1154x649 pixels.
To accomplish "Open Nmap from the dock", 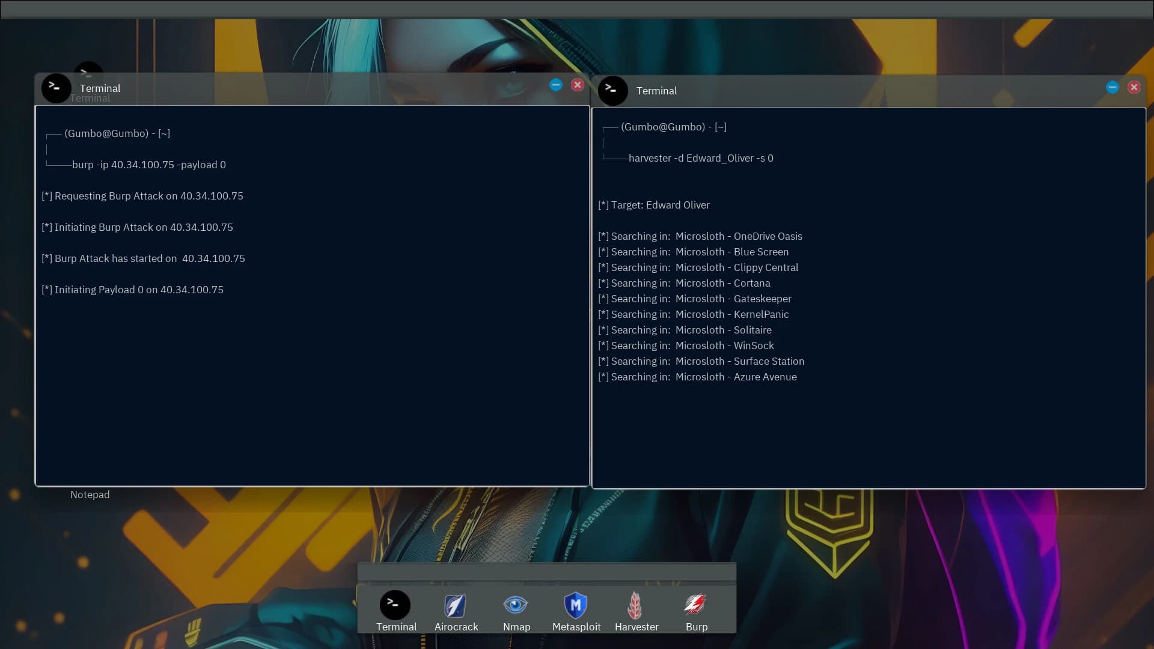I will coord(516,605).
